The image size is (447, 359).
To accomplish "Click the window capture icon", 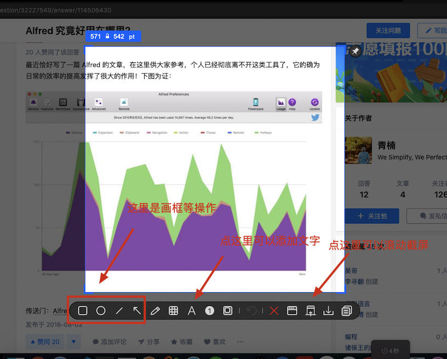I will click(292, 311).
